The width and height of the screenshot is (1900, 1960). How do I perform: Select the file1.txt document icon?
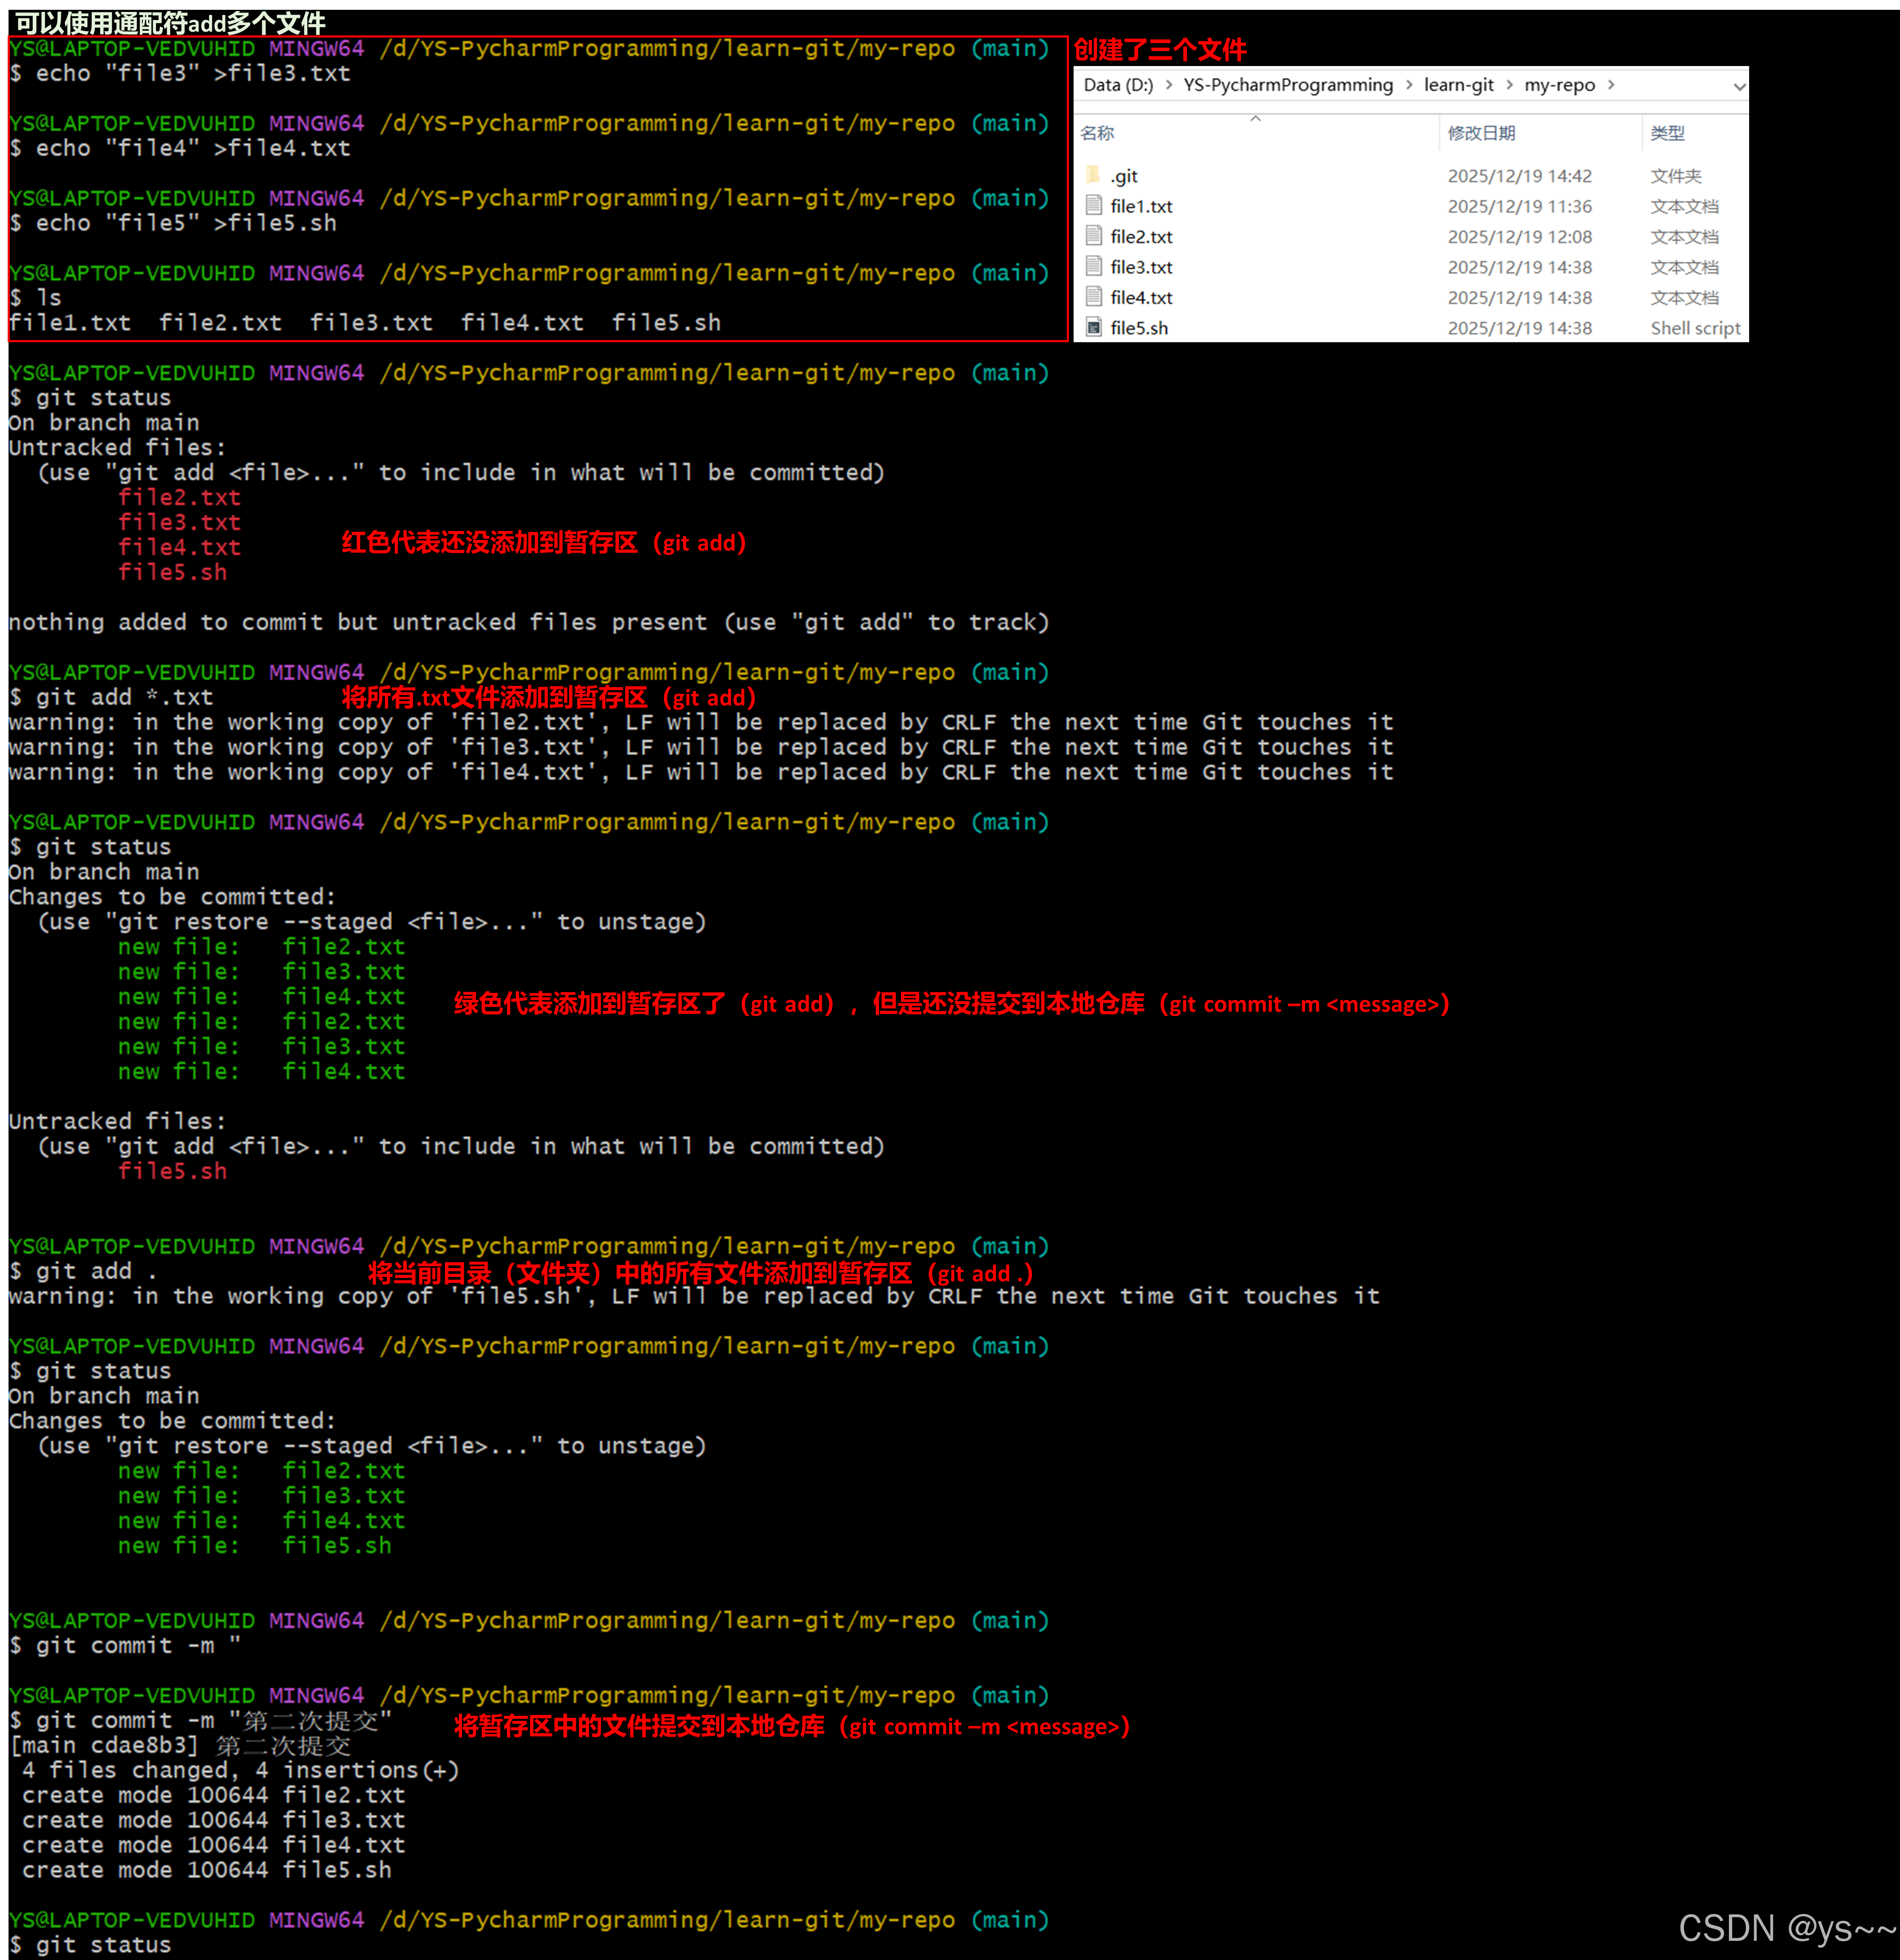(x=1094, y=206)
